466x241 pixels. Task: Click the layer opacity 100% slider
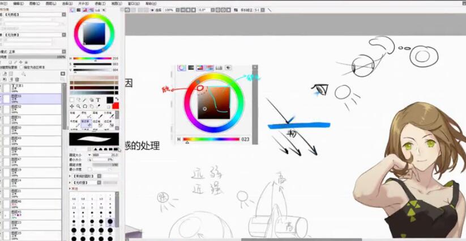(37, 57)
